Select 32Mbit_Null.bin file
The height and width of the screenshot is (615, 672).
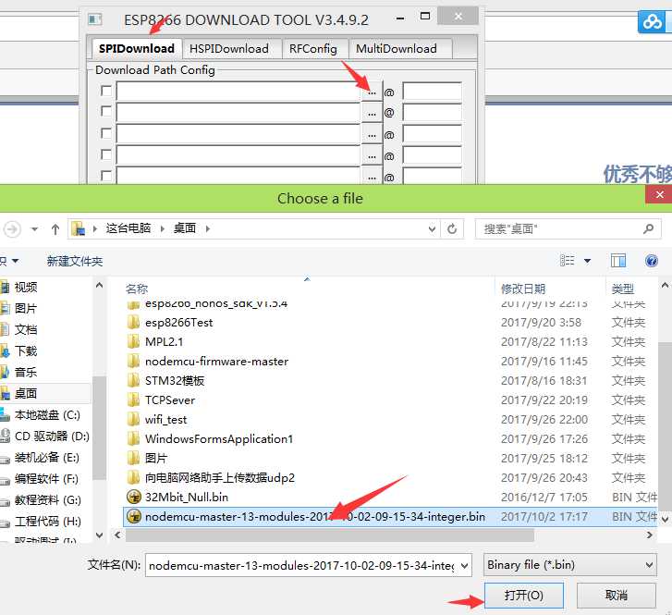pos(187,498)
